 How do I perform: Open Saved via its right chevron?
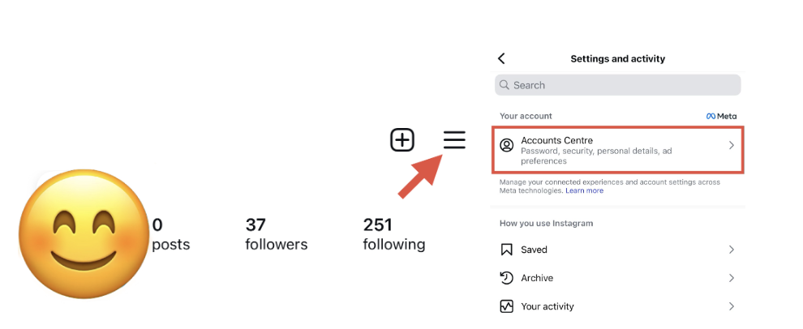point(731,250)
